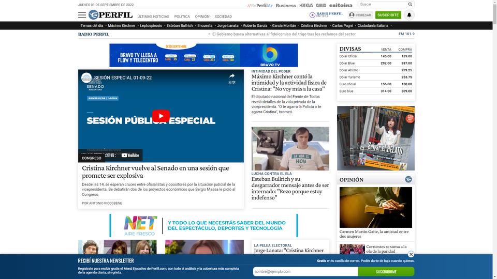Select Jorge Lanata topic in the black bar
The image size is (497, 279).
(228, 26)
